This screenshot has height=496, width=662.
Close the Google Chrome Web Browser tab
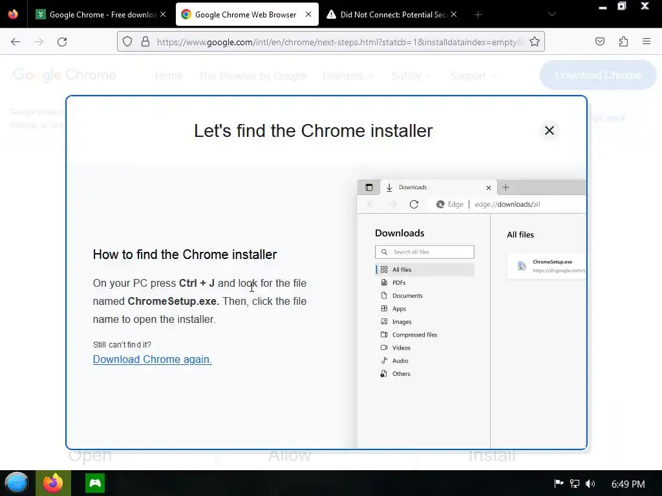pos(308,14)
